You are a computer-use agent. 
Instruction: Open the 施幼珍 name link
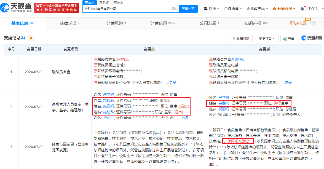click(x=108, y=112)
